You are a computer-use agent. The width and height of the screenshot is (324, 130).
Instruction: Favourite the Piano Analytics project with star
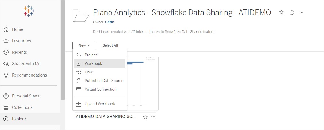click(281, 13)
